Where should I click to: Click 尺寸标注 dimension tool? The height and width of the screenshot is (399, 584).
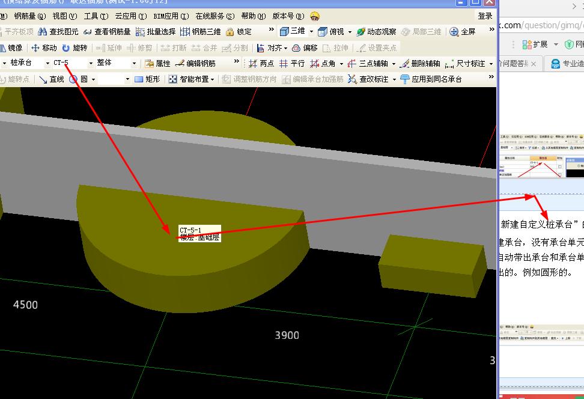point(465,64)
